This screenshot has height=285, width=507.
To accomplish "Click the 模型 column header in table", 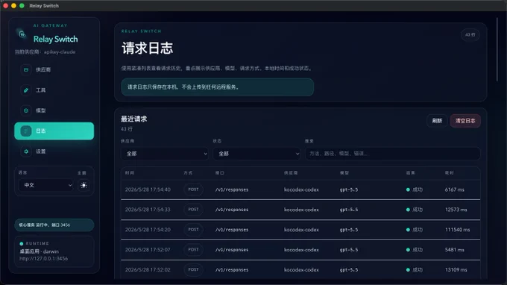I will (344, 173).
